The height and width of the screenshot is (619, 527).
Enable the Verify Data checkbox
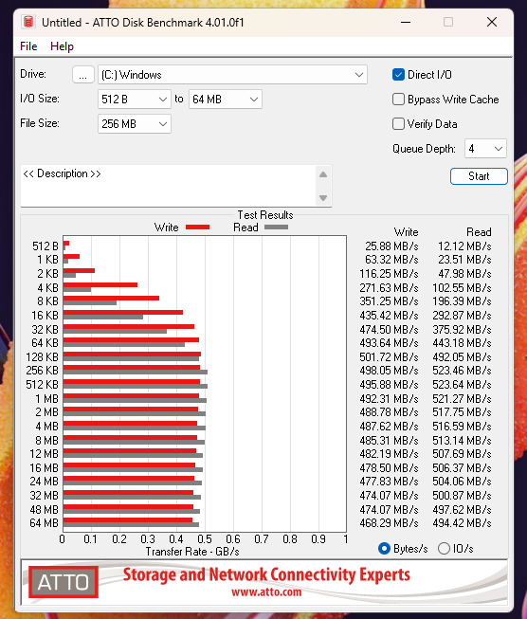click(x=398, y=123)
